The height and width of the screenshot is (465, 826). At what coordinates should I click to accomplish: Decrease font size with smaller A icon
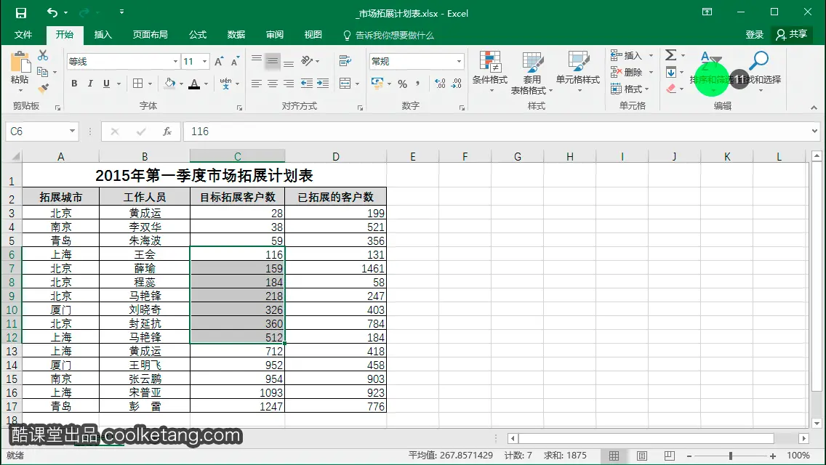(x=235, y=62)
